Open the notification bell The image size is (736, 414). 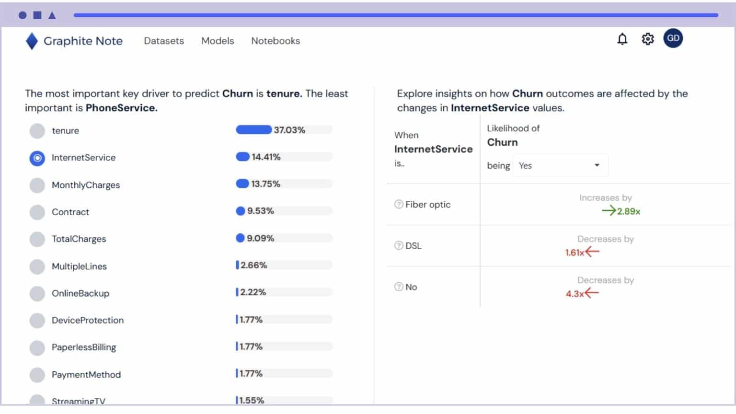(x=622, y=40)
